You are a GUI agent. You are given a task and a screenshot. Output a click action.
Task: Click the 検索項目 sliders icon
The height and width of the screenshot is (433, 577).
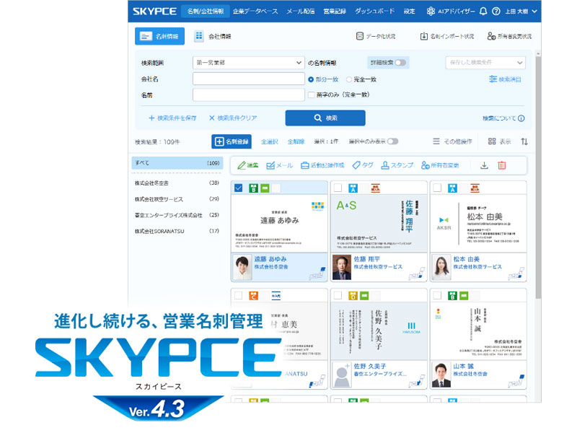pyautogui.click(x=493, y=79)
